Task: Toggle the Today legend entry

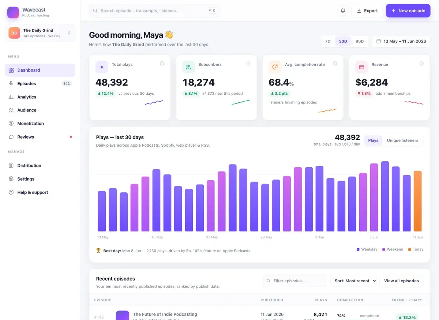Action: (x=416, y=249)
